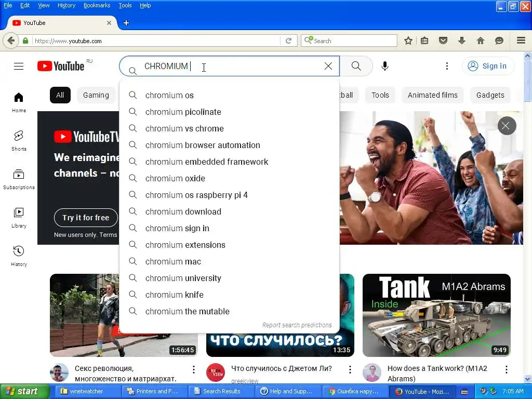Click the Sign in button

pos(488,66)
